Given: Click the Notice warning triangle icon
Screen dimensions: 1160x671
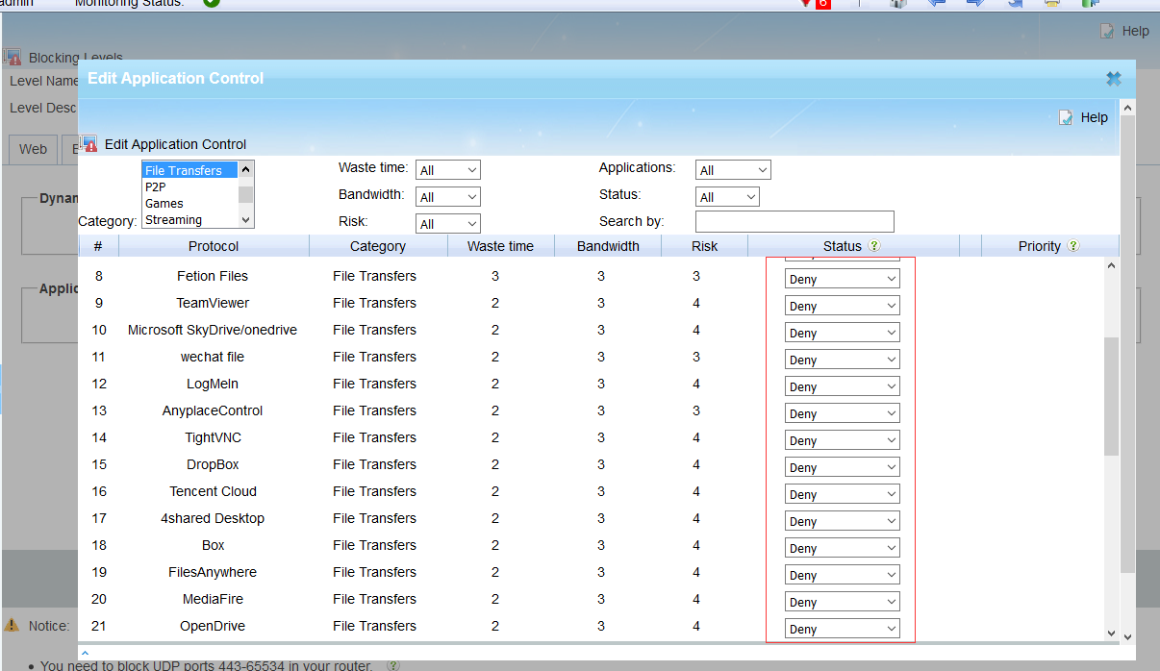Looking at the screenshot, I should [12, 625].
